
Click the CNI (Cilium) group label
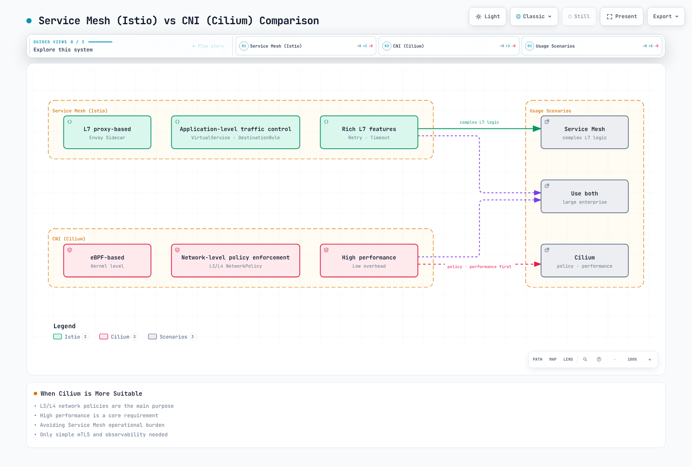point(69,239)
